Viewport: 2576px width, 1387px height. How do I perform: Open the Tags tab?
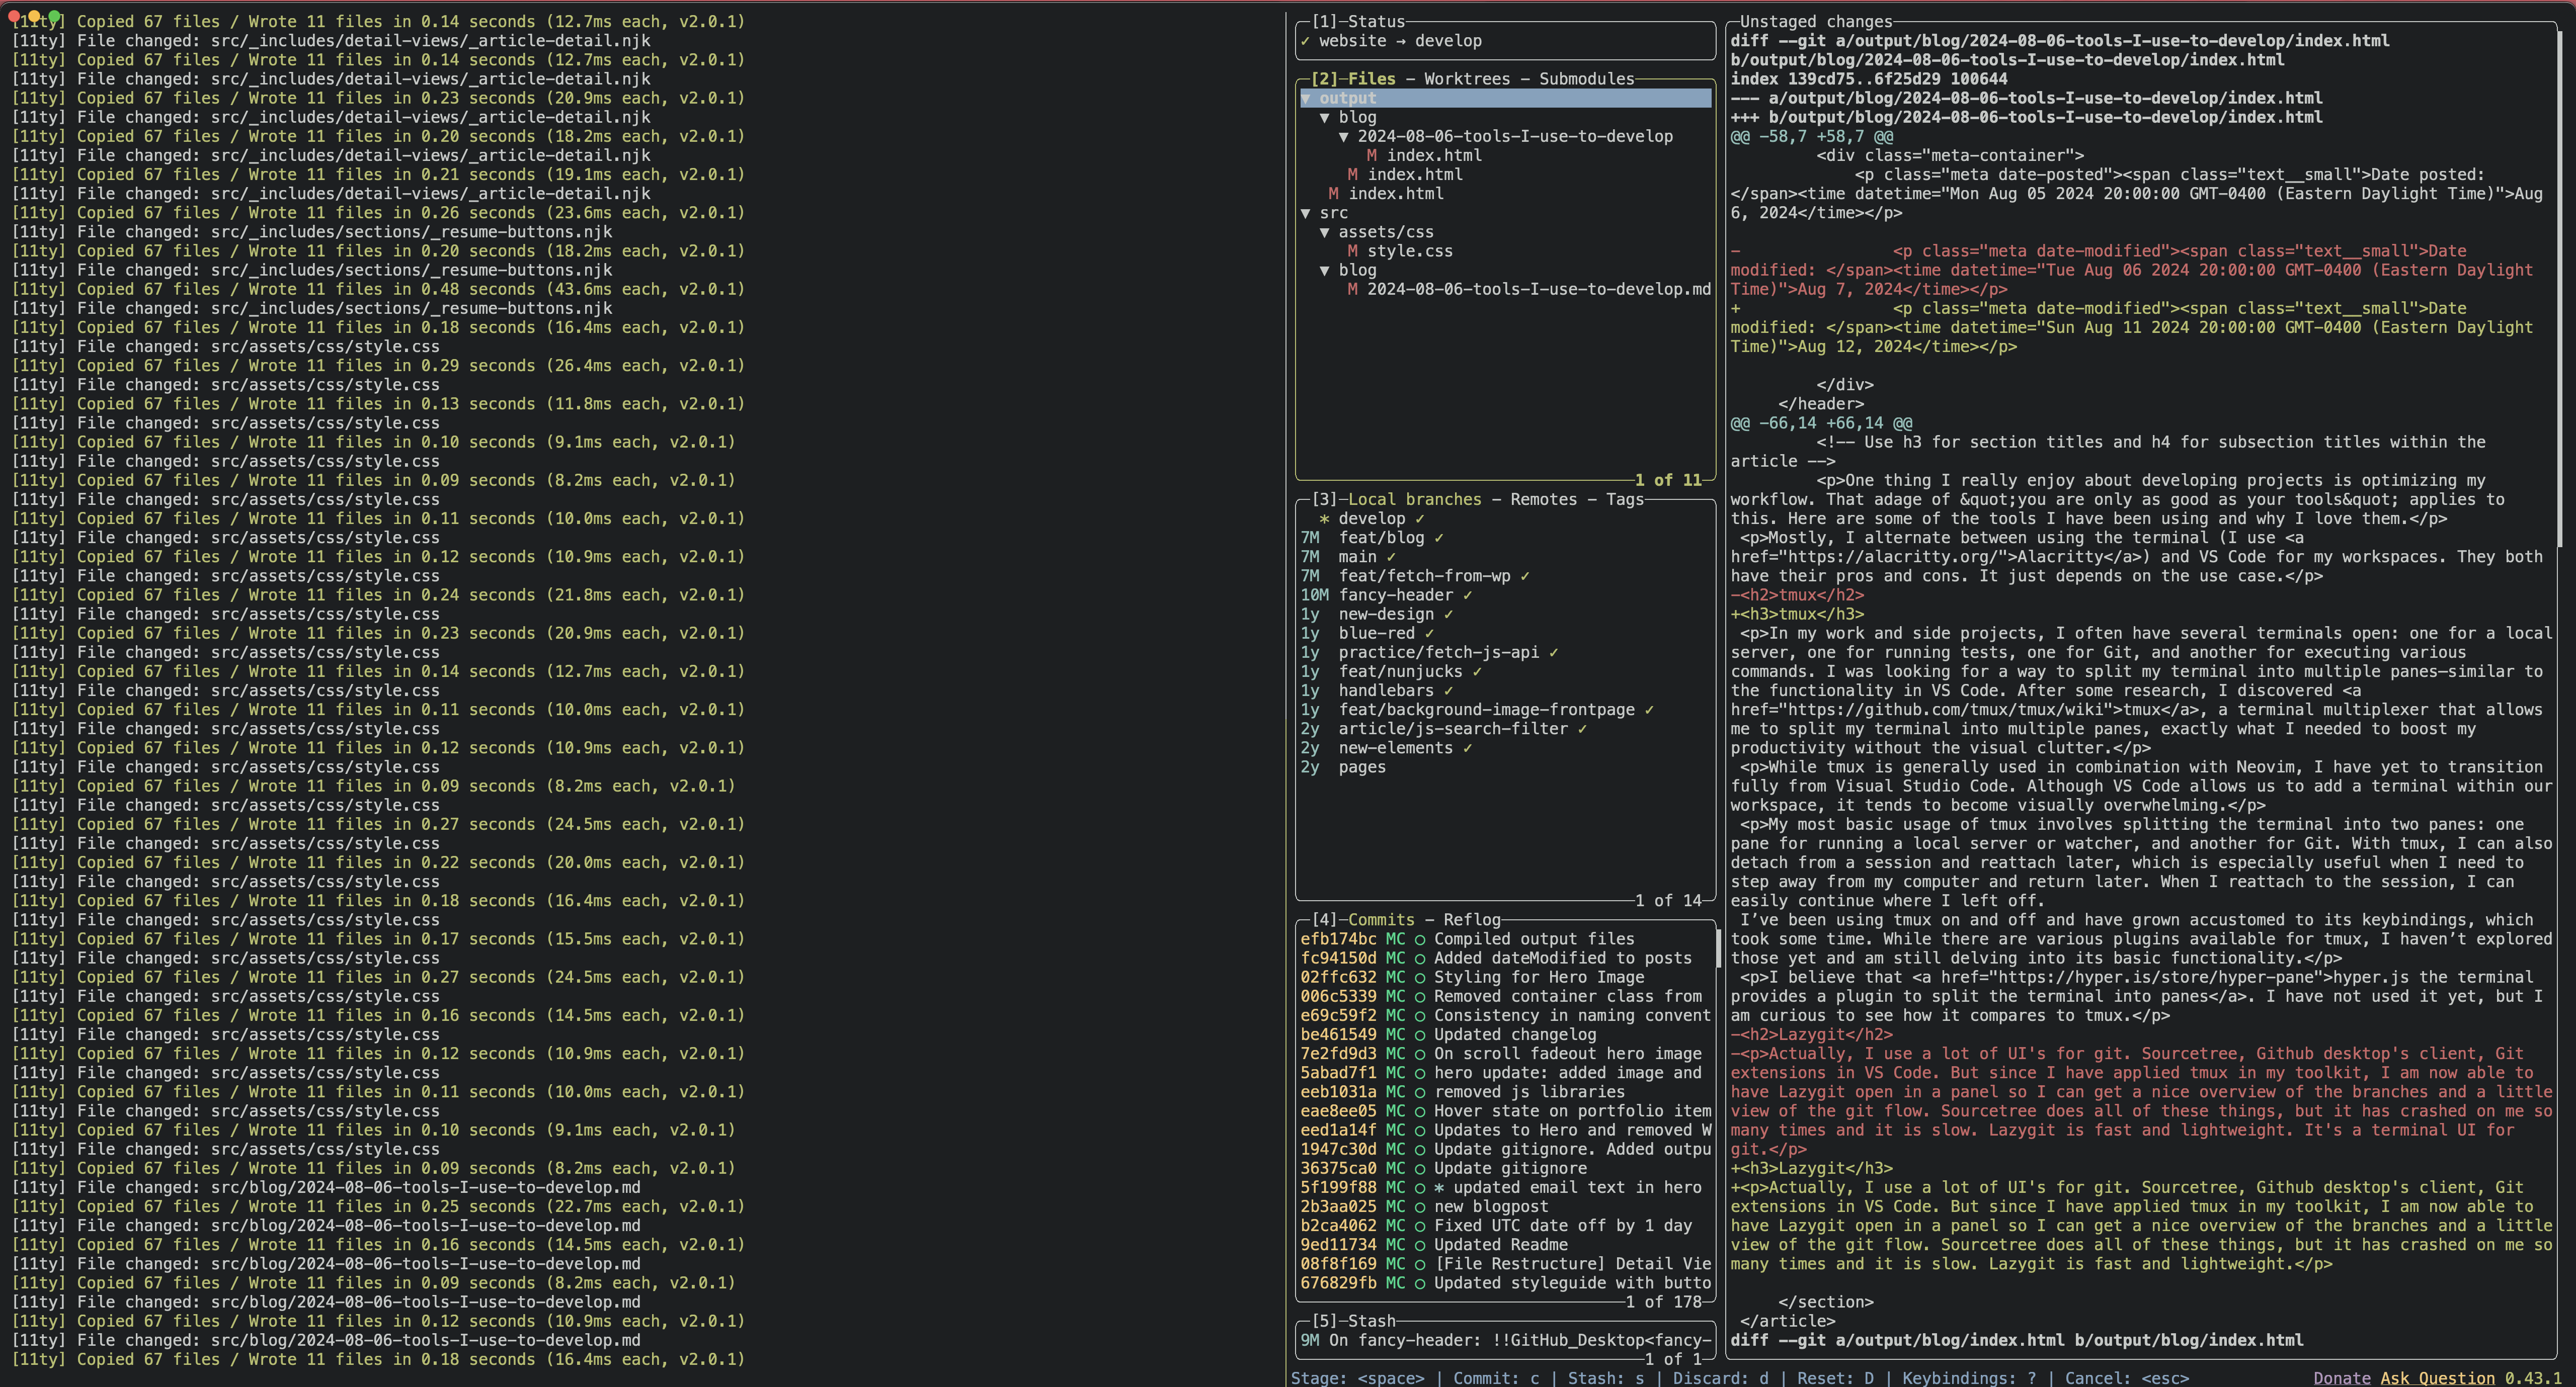click(x=1625, y=500)
